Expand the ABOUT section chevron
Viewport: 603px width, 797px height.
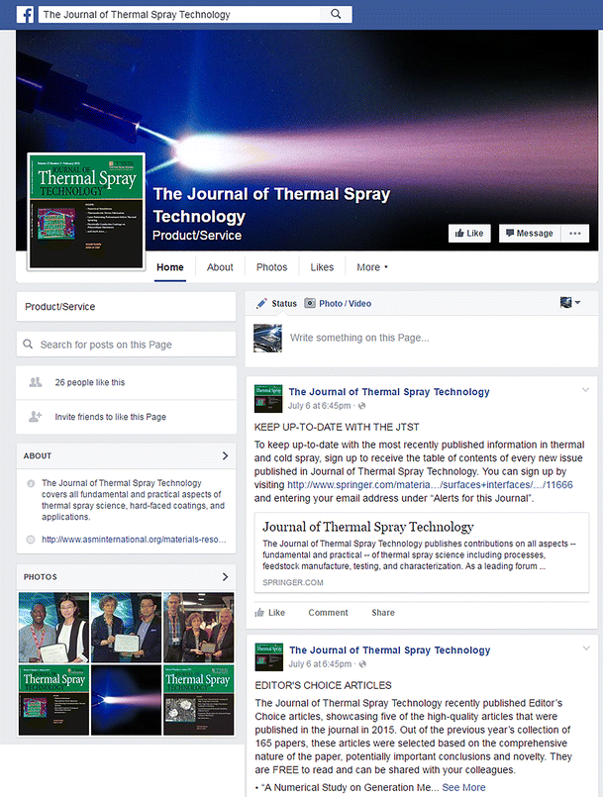pyautogui.click(x=225, y=456)
